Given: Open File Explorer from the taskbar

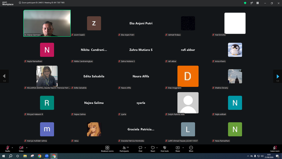Looking at the screenshot, I should coord(25,156).
